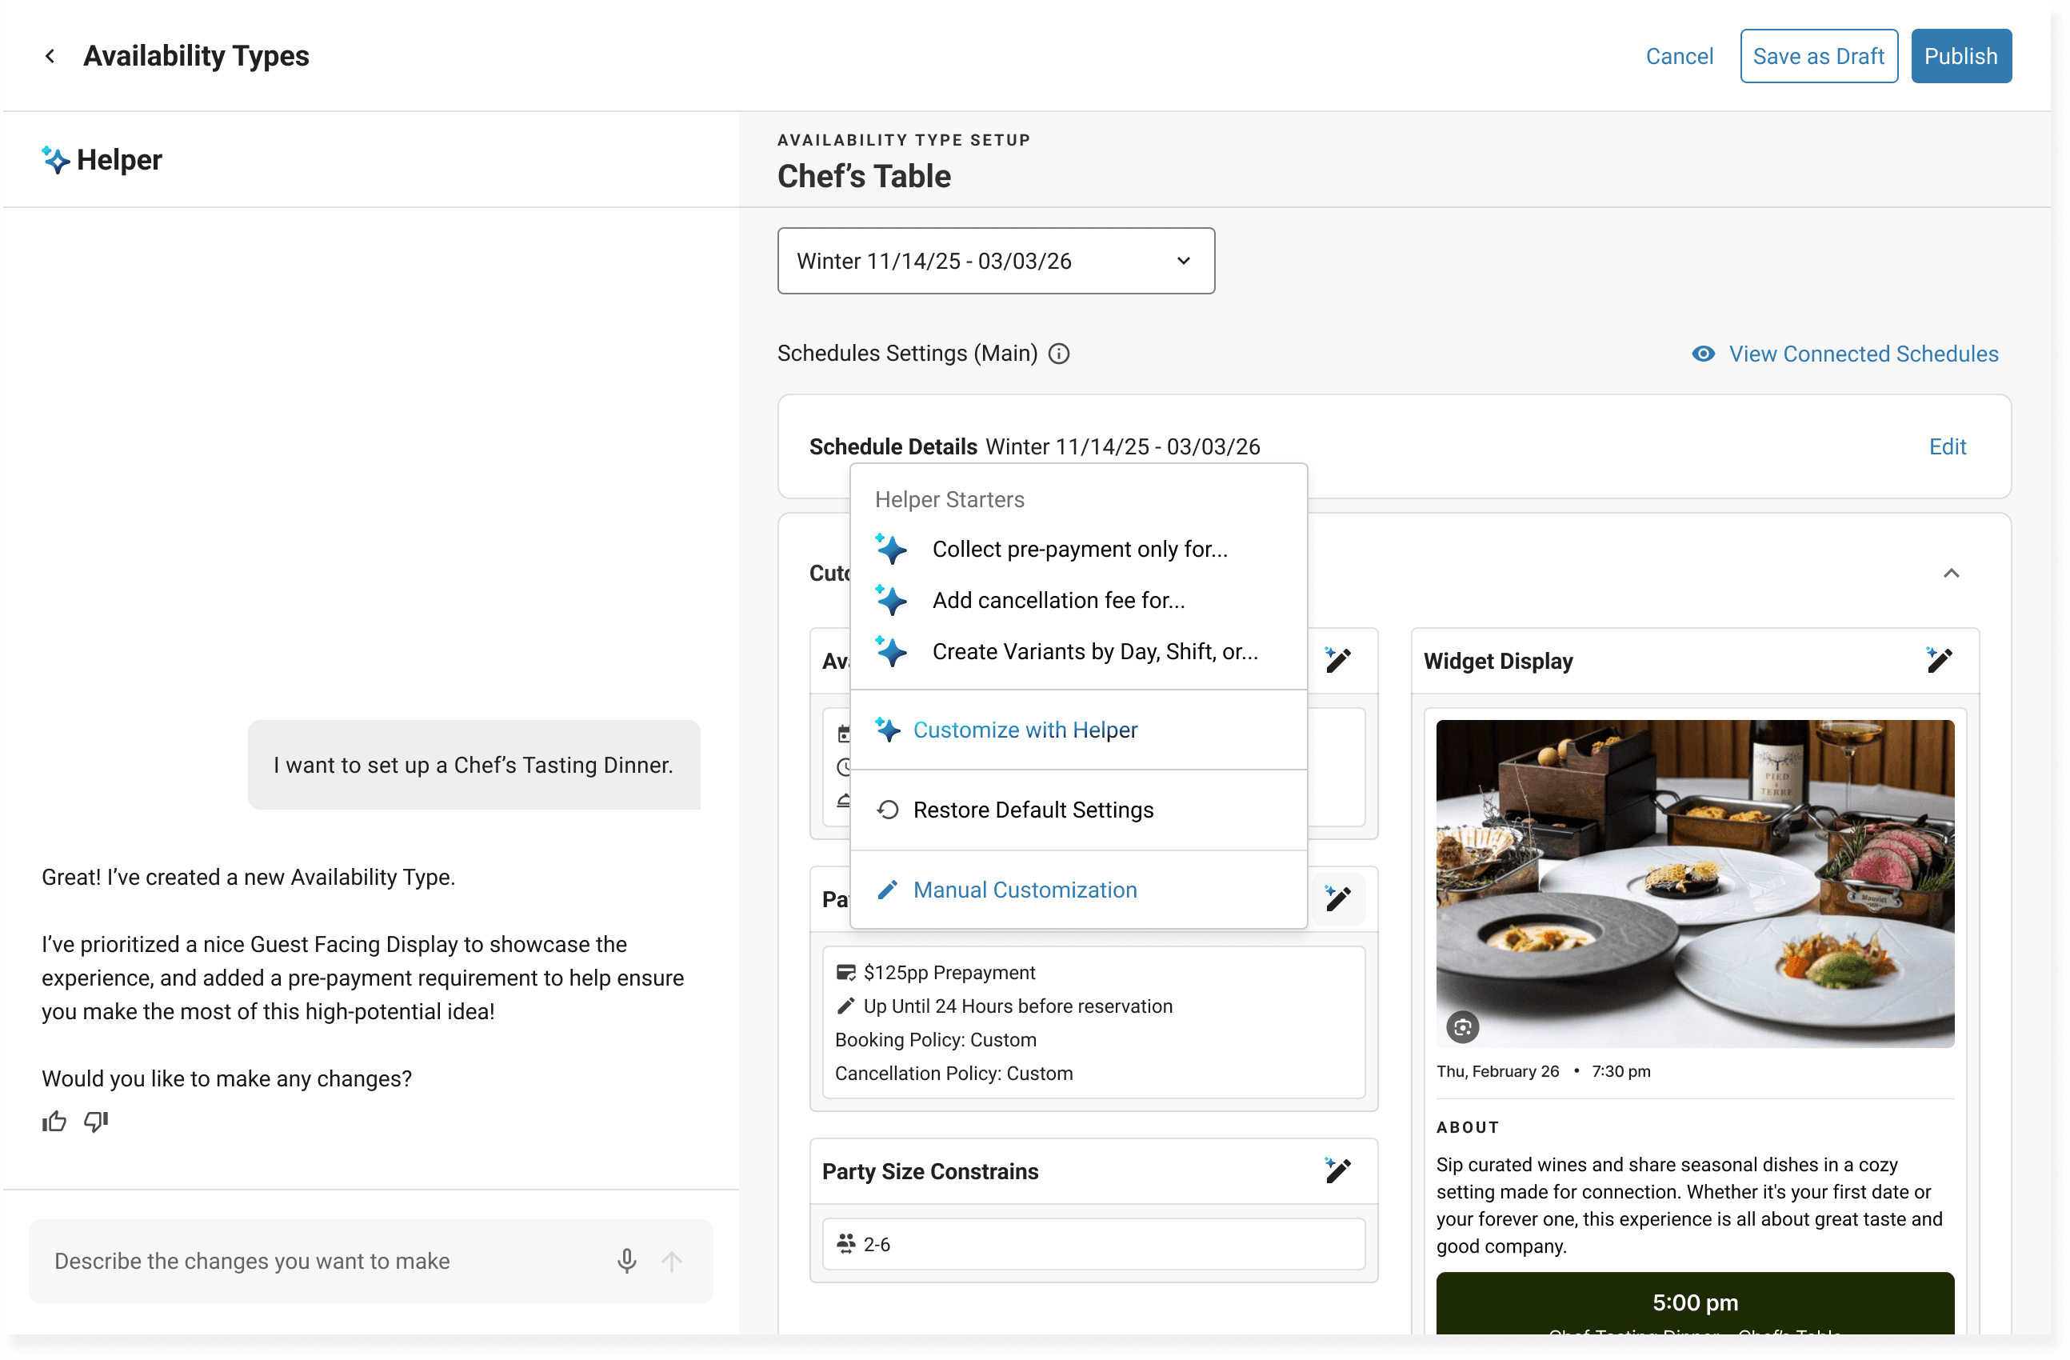Open the Winter schedule dropdown
Screen dimensions: 2070x1360
click(x=996, y=261)
